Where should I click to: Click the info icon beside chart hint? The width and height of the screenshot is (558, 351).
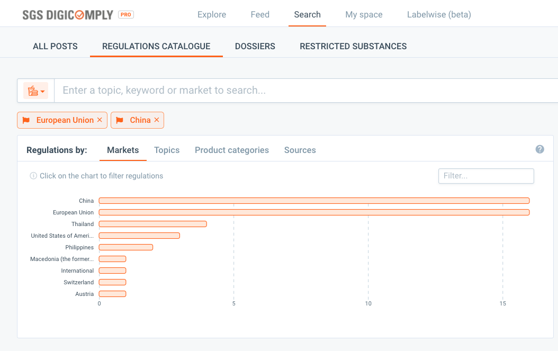coord(33,176)
